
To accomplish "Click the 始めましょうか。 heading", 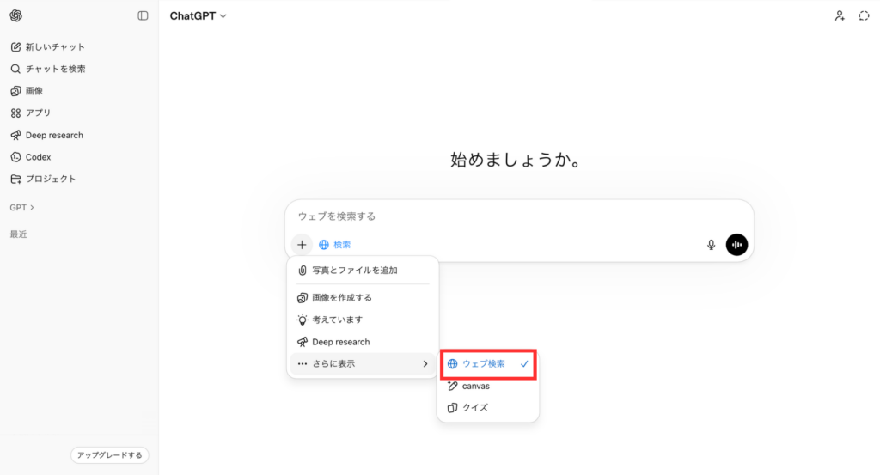I will [516, 161].
